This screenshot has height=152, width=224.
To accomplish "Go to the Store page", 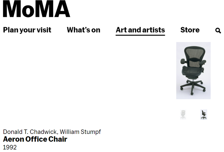I will [x=190, y=30].
